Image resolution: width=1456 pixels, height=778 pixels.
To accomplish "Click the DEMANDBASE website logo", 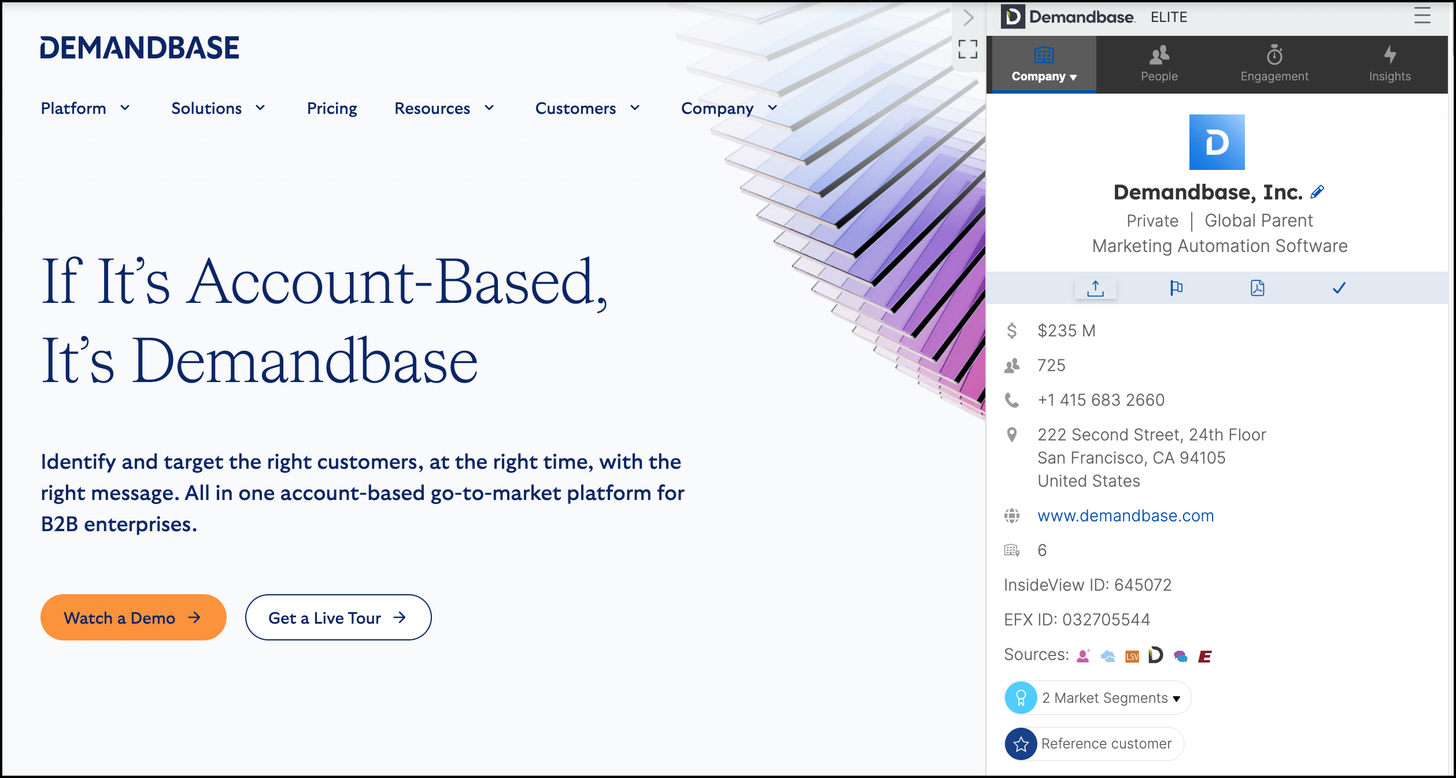I will click(139, 48).
